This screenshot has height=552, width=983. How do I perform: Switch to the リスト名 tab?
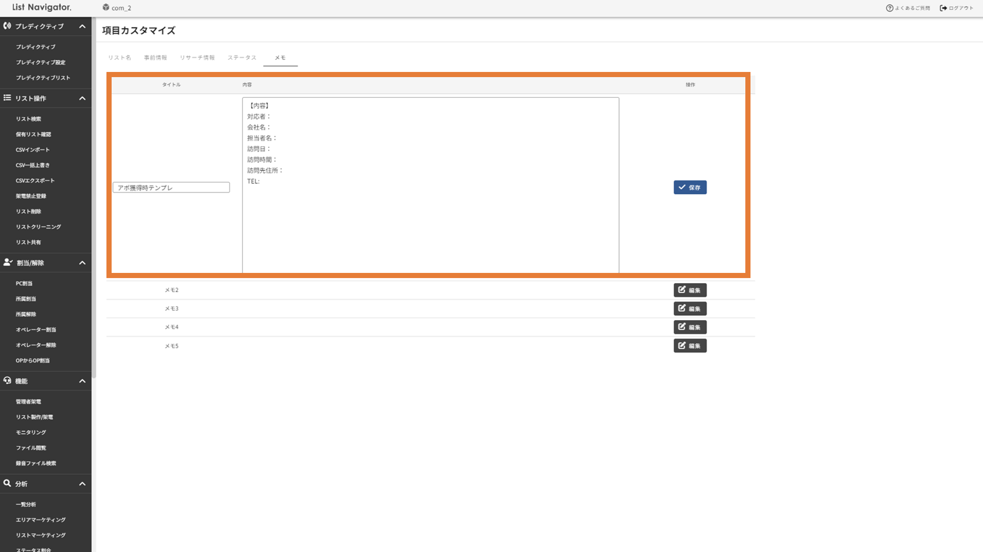coord(119,58)
